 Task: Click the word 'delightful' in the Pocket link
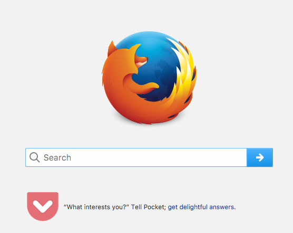[193, 207]
